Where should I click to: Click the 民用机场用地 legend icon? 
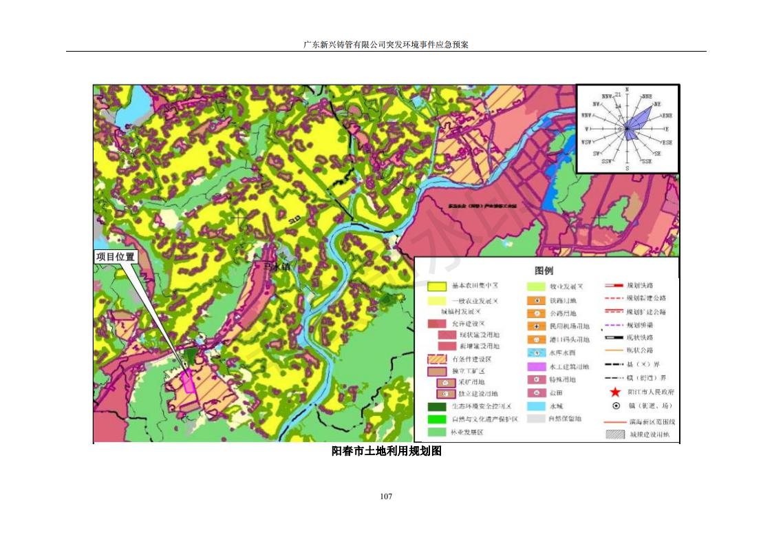tap(537, 326)
